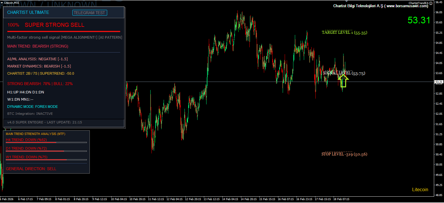Click the 53.31 price tag on price axis
The width and height of the screenshot is (444, 203).
pos(439,82)
